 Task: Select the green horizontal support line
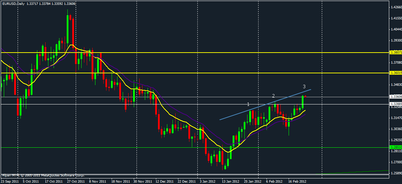point(195,147)
